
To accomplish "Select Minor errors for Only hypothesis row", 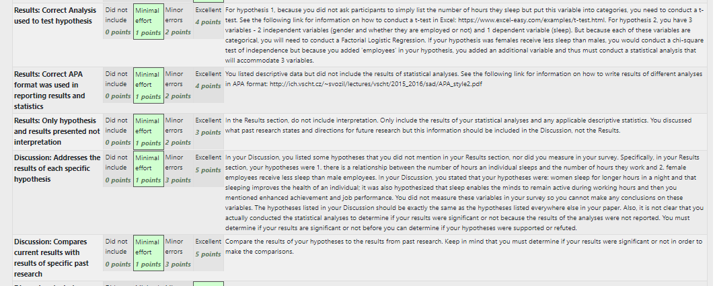I will (x=178, y=132).
